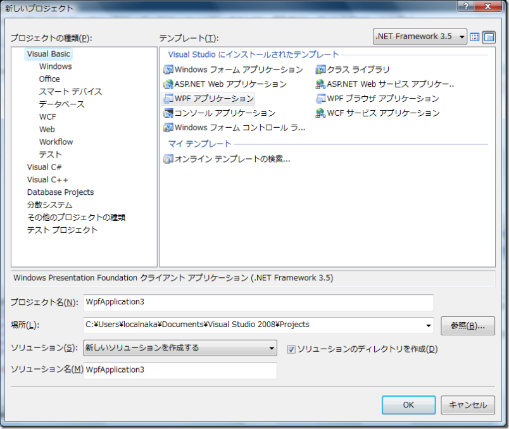Screen dimensions: 509x429
Task: Select スマート デバイス project type
Action: click(x=70, y=92)
